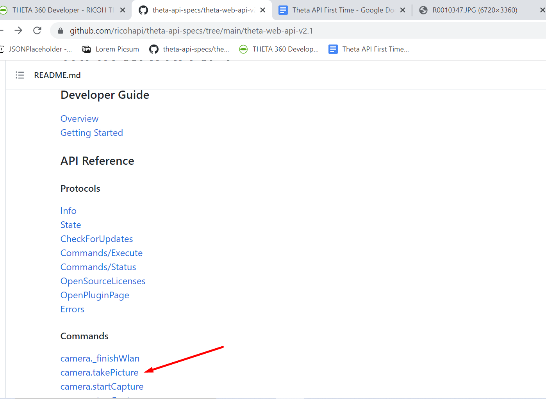Open the camera.startCapture command link

[102, 387]
